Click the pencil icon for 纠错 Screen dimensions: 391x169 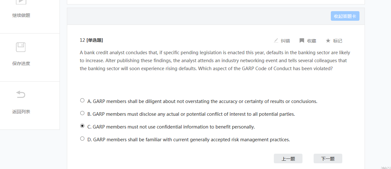click(x=276, y=40)
